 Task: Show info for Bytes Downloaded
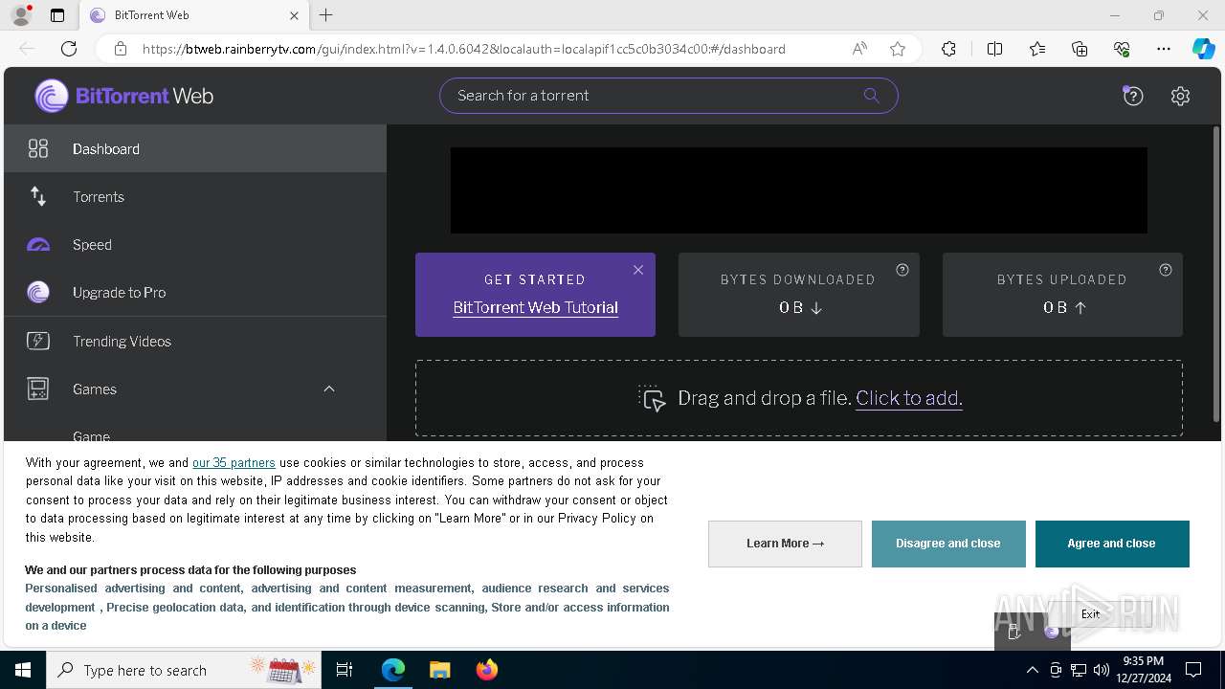point(902,270)
